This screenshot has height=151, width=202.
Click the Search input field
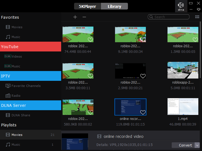171,17
